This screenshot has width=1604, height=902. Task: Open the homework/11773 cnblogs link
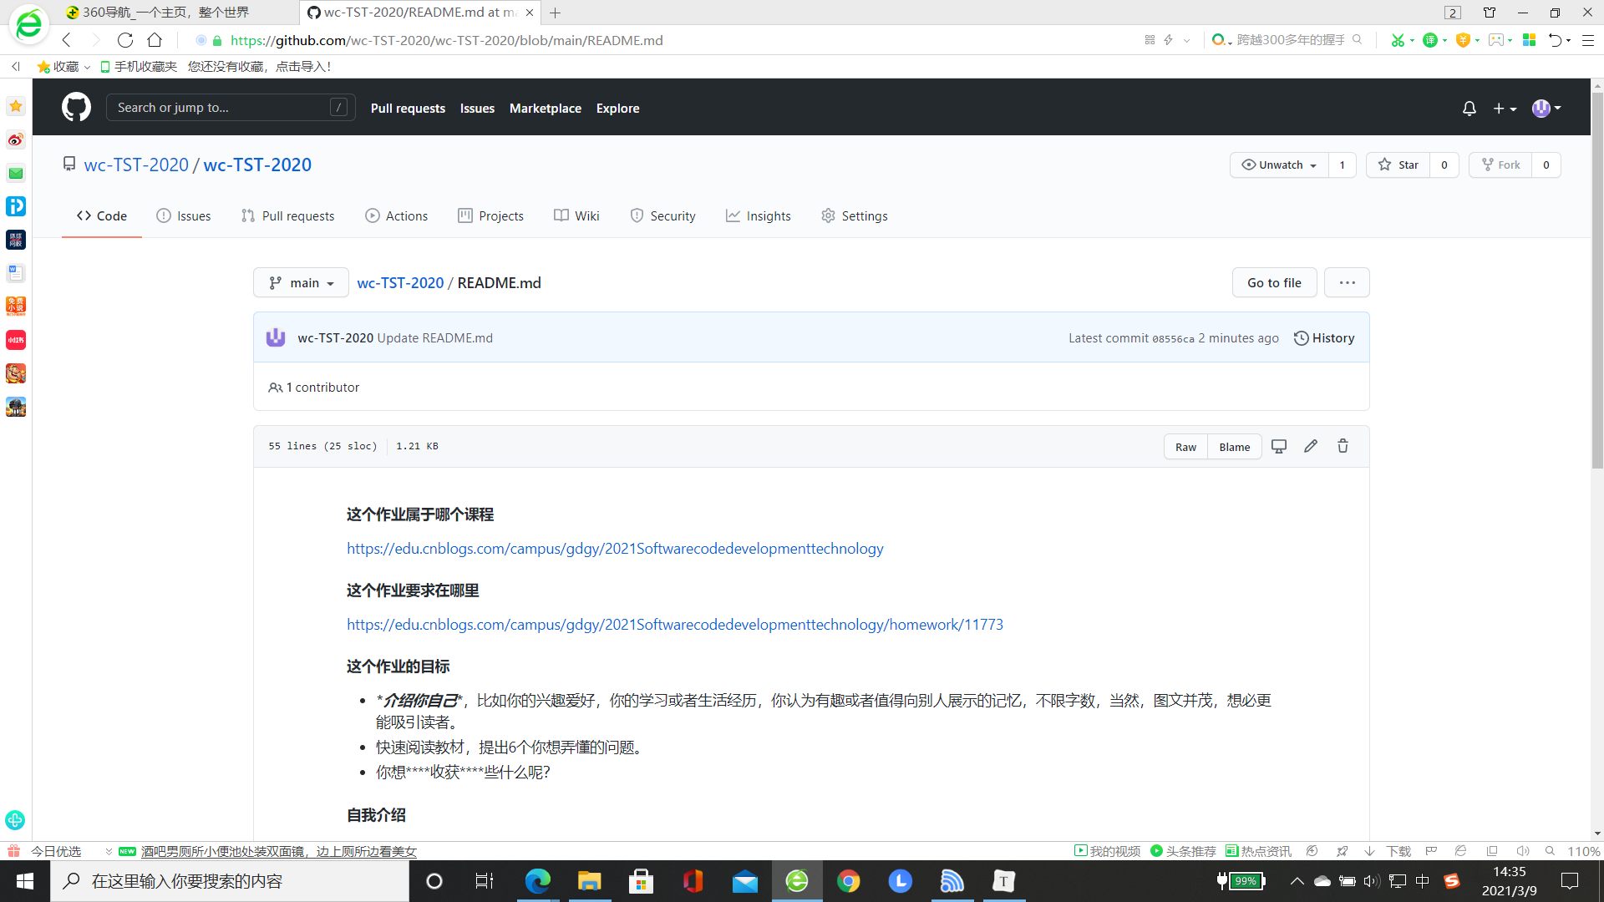tap(675, 625)
